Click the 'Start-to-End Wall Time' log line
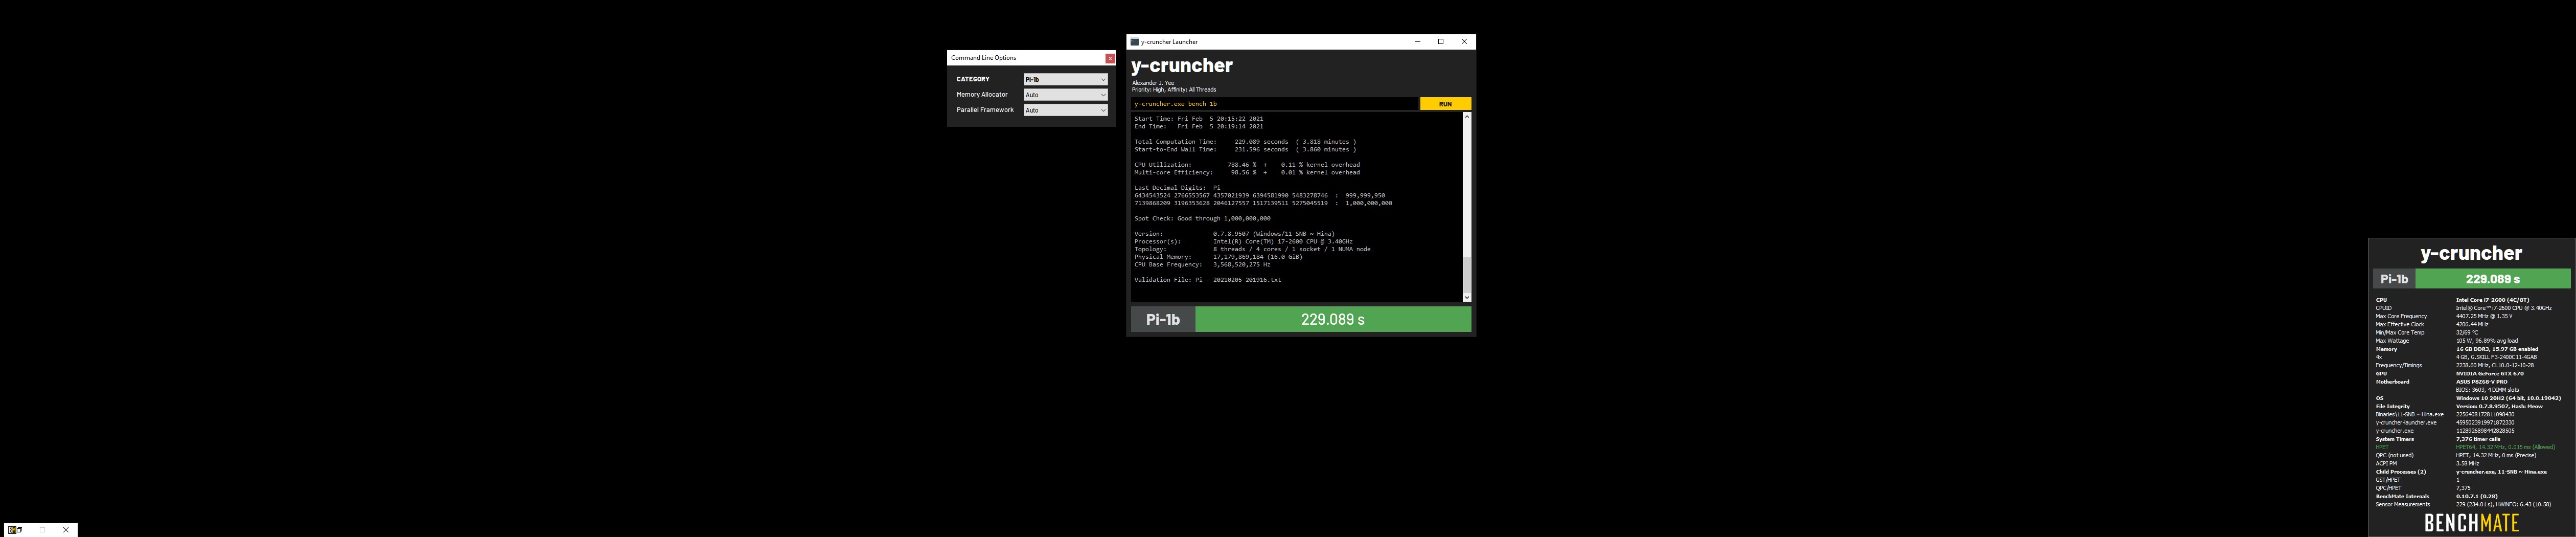2576x537 pixels. point(1245,149)
